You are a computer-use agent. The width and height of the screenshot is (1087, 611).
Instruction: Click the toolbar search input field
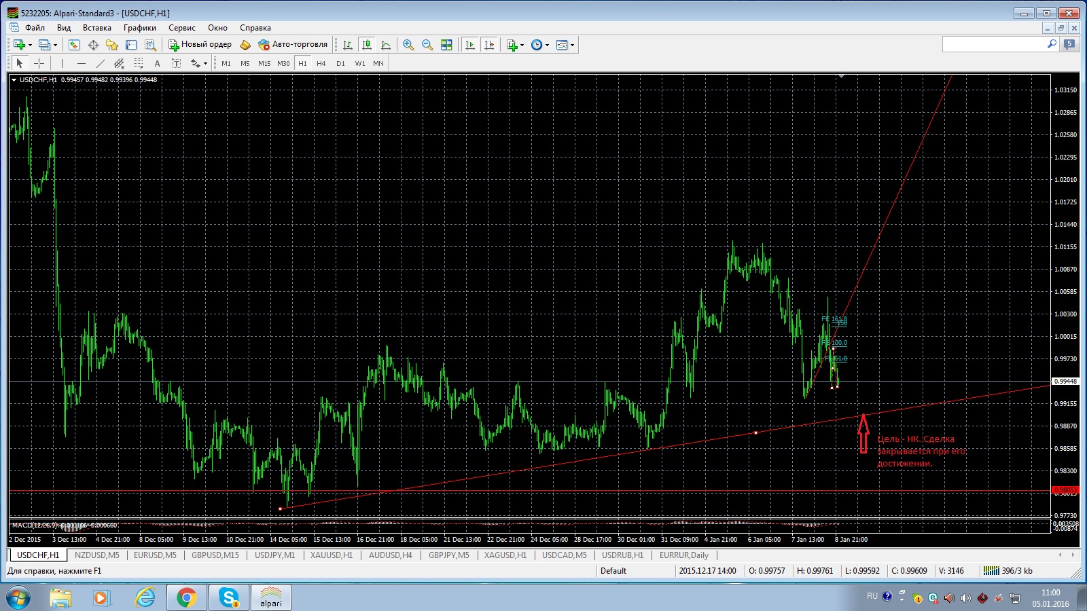click(x=994, y=44)
